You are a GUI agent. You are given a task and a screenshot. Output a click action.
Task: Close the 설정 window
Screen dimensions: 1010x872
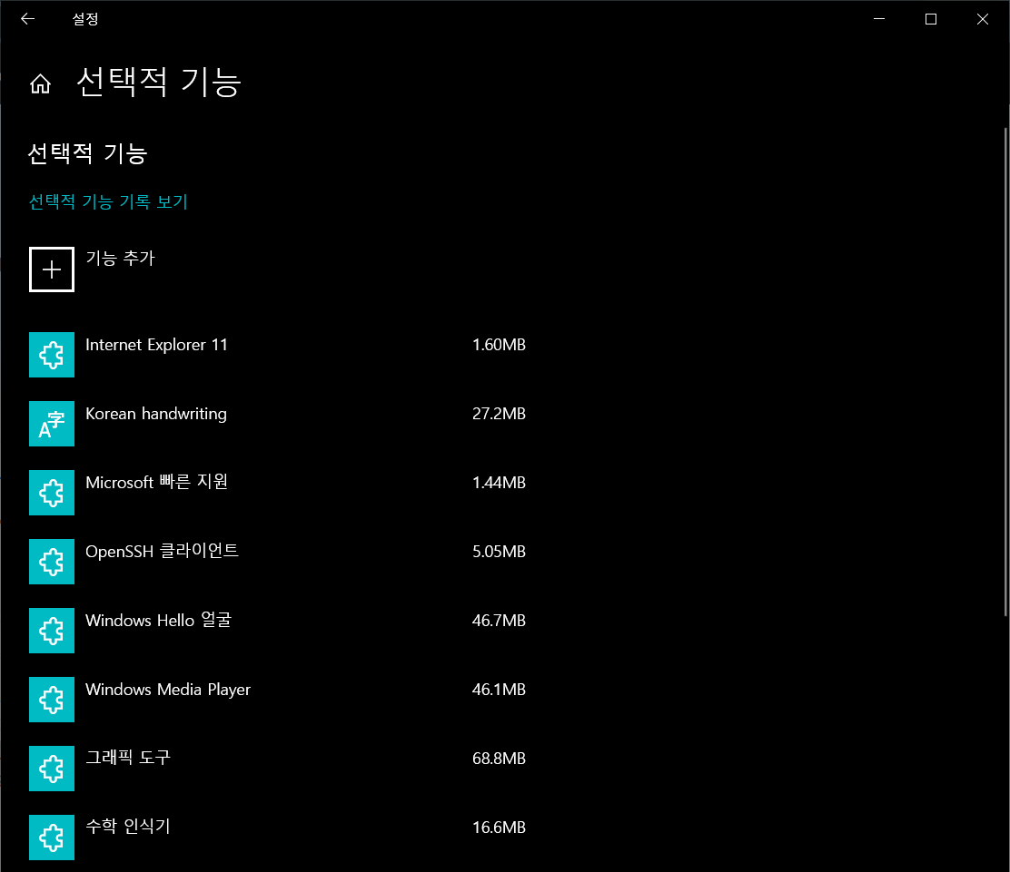point(983,19)
